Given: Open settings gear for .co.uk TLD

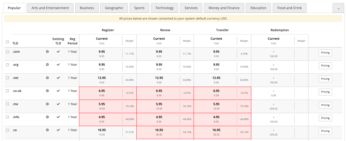Looking at the screenshot, I should coord(47,91).
